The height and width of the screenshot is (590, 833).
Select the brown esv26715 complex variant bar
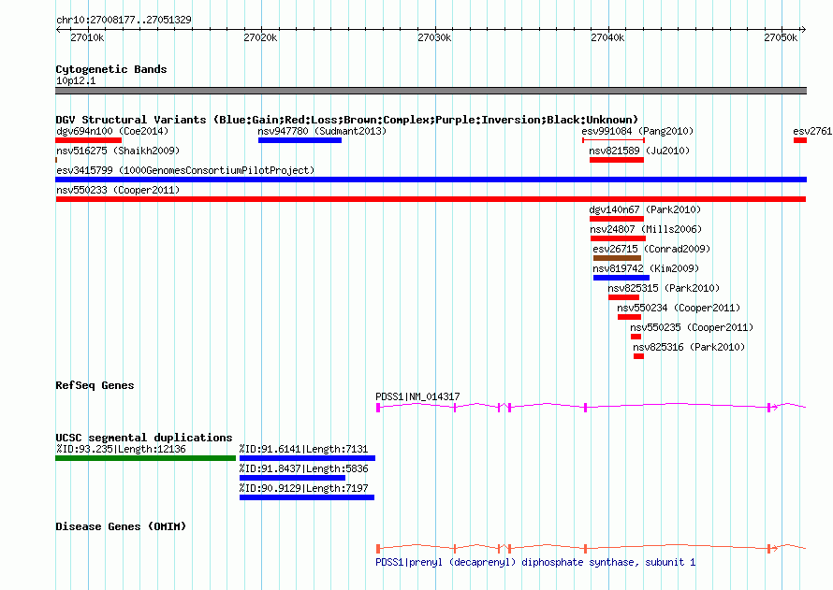(617, 258)
